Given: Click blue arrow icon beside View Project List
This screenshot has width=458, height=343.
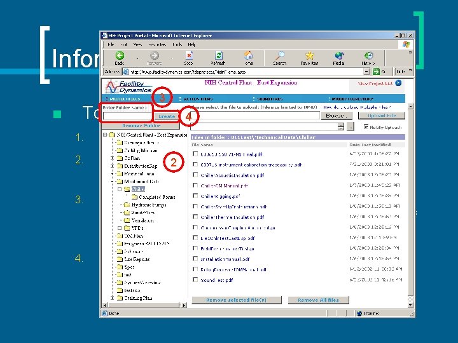Looking at the screenshot, I should pyautogui.click(x=398, y=83).
